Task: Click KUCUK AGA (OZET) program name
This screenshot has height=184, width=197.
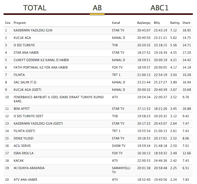Action: (28, 90)
